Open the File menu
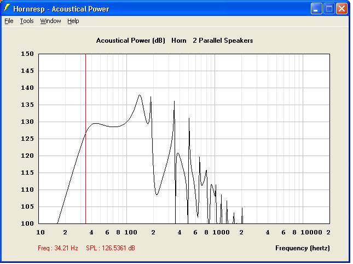 (x=9, y=21)
